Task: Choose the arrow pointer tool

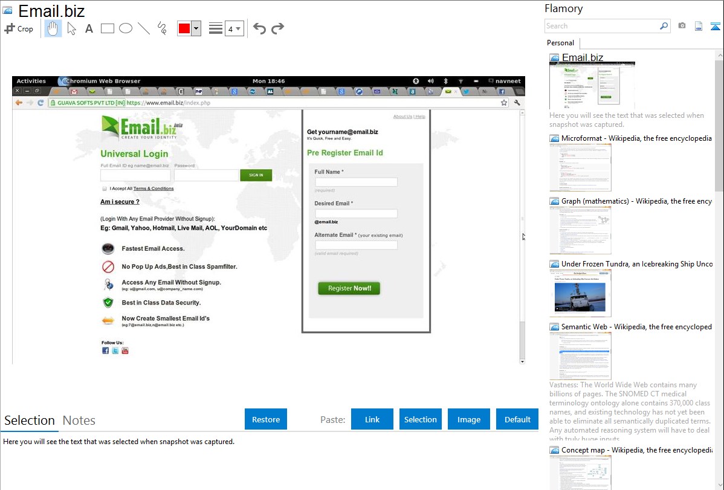Action: point(71,28)
